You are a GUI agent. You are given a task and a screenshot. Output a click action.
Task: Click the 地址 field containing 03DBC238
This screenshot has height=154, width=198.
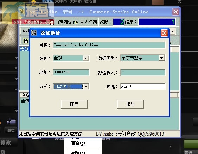(71, 72)
